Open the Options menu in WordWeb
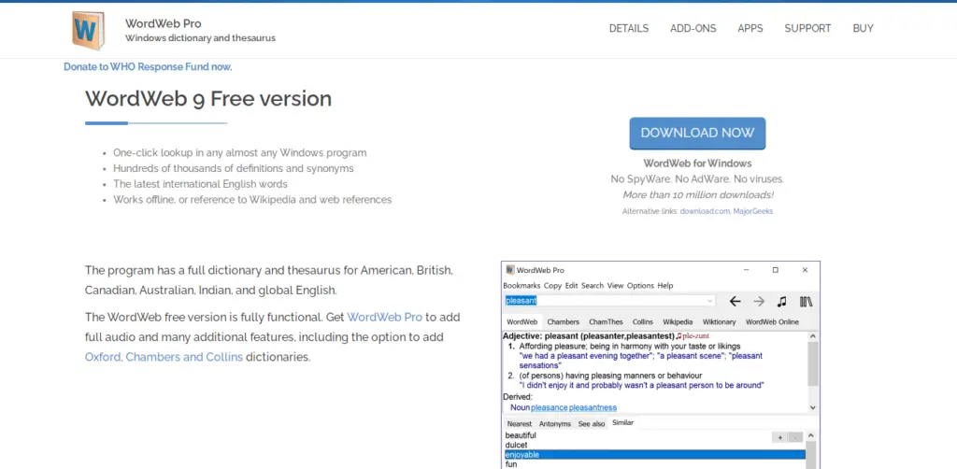Image resolution: width=957 pixels, height=469 pixels. 640,286
